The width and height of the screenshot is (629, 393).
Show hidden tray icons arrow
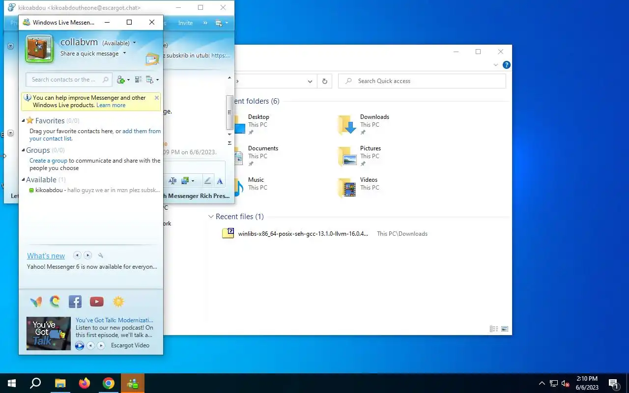pyautogui.click(x=542, y=384)
